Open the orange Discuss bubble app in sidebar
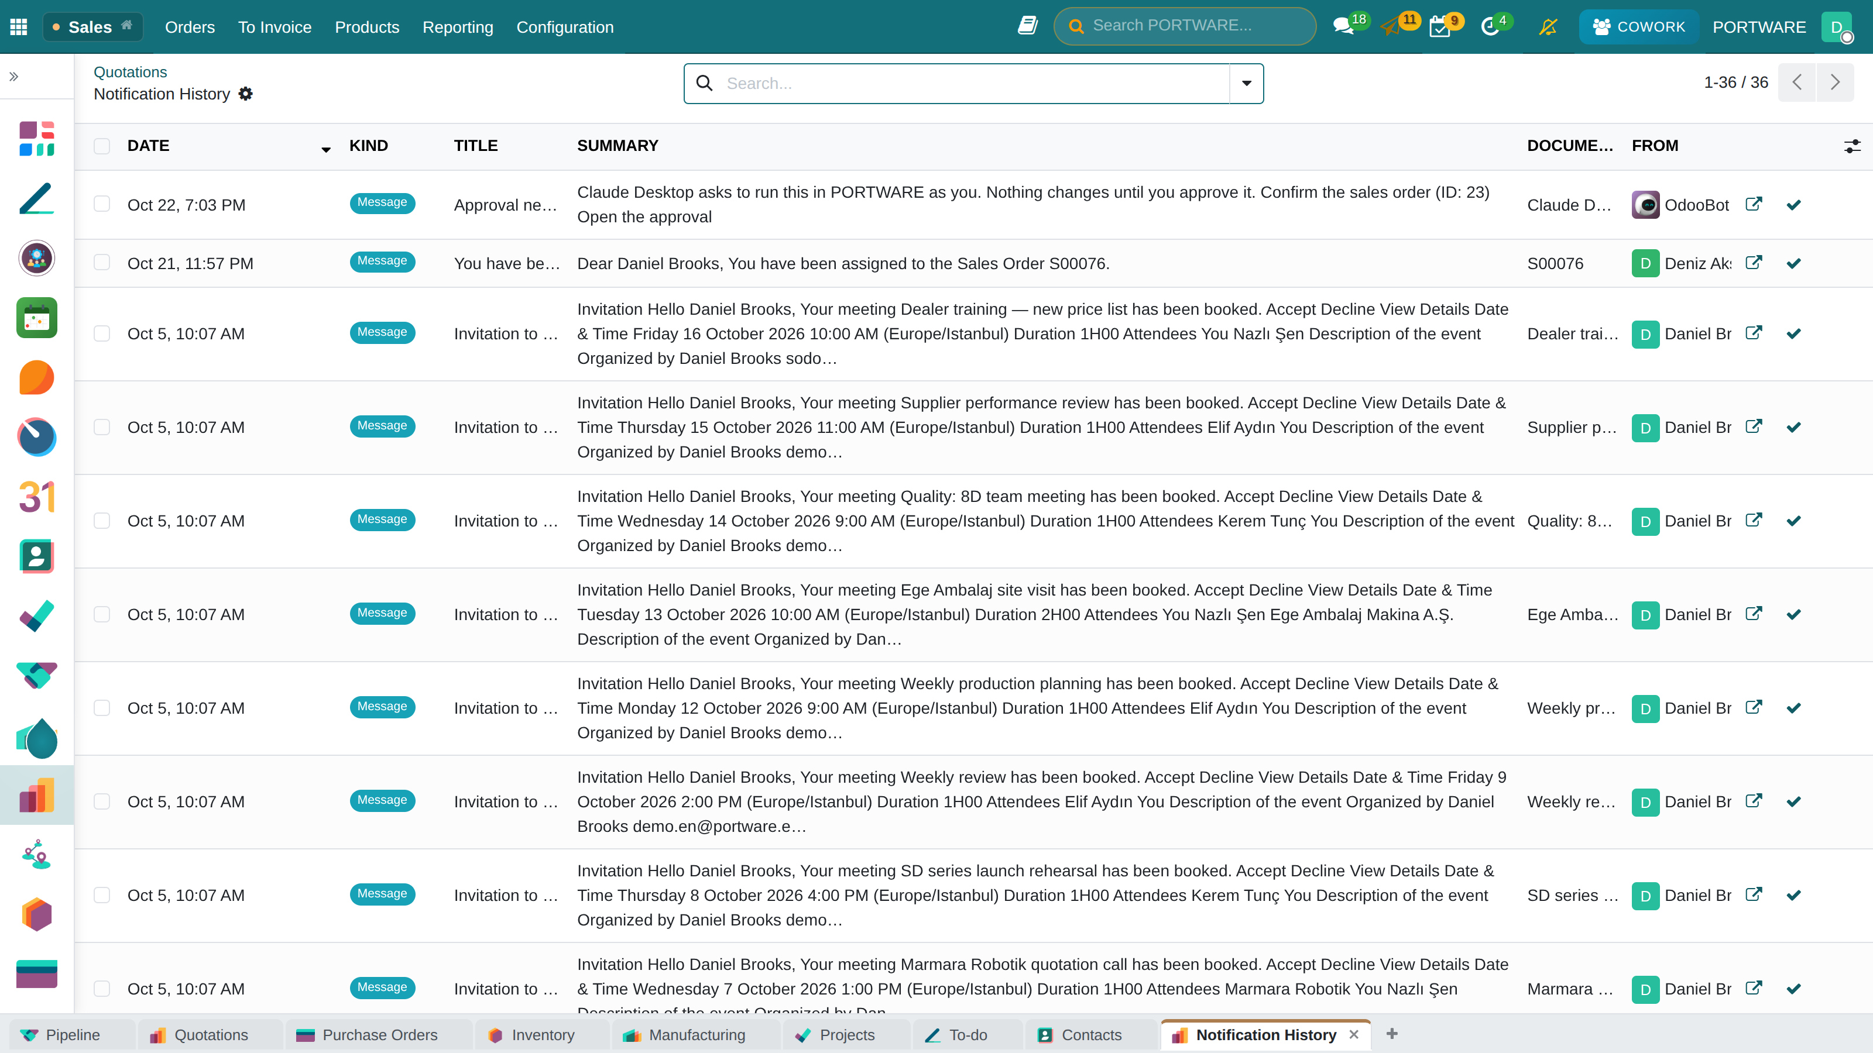 (36, 377)
